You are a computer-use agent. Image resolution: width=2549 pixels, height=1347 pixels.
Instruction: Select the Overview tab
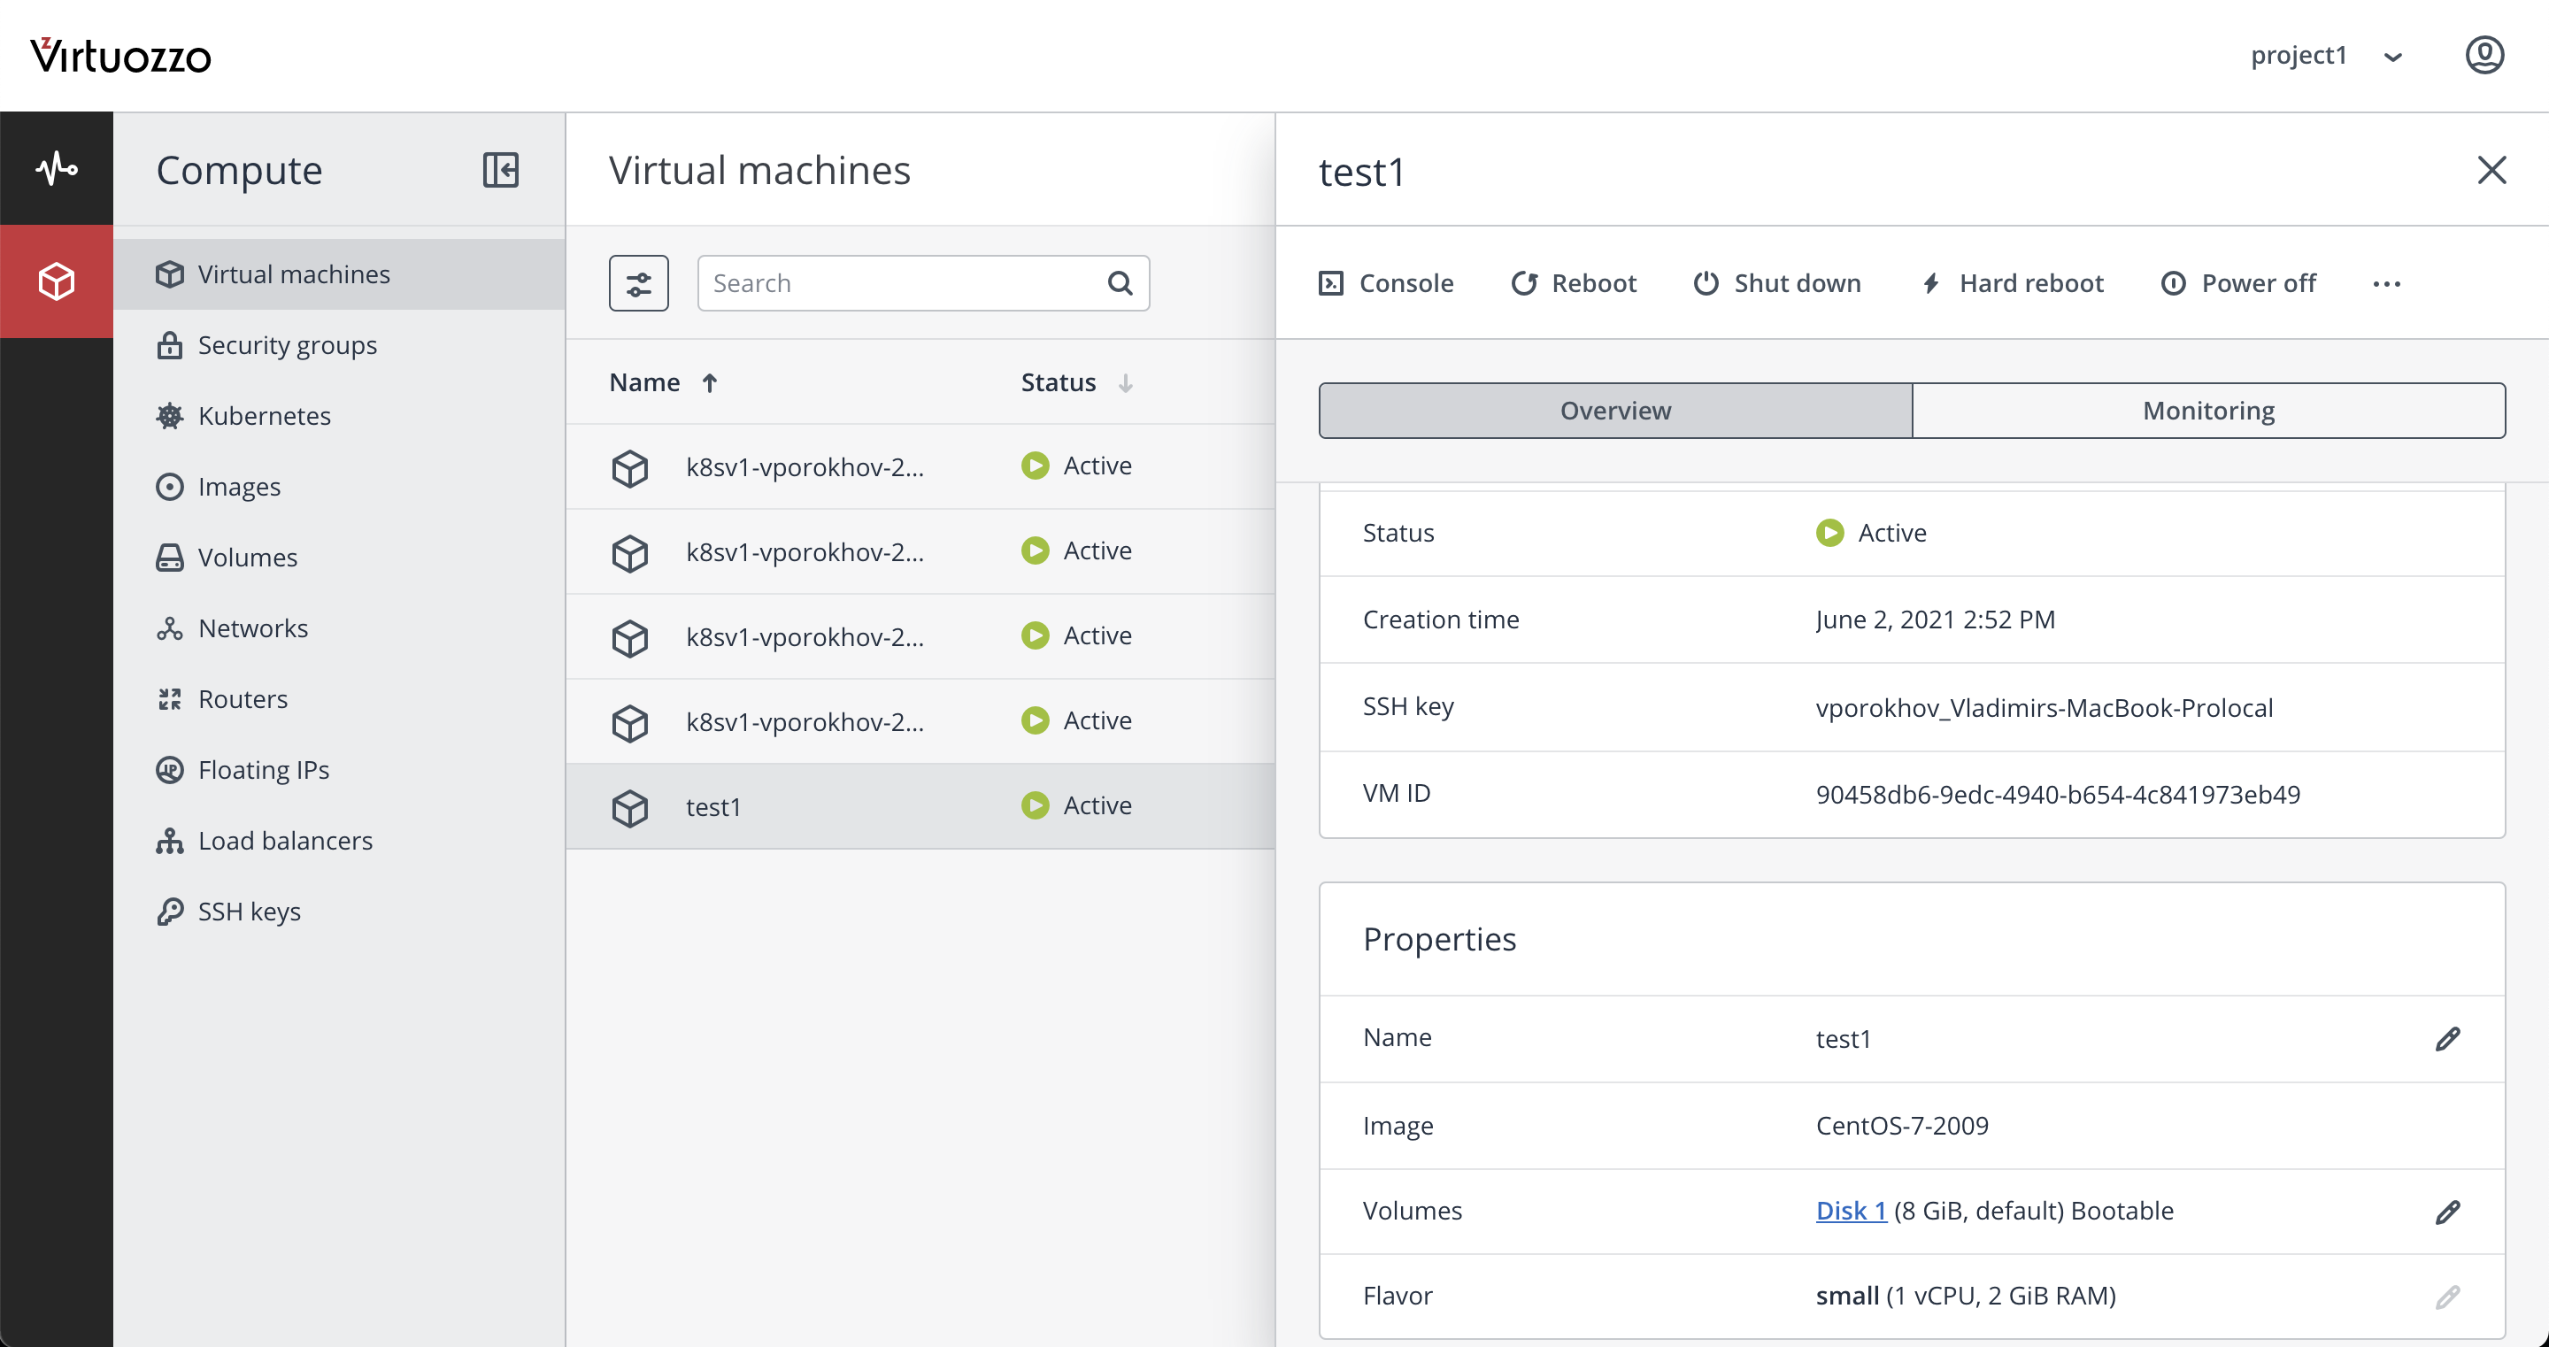1615,411
